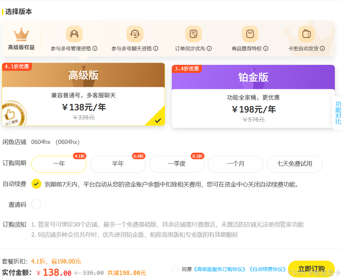This screenshot has width=342, height=279.
Task: Choose the 半年 subscription period
Action: [118, 164]
